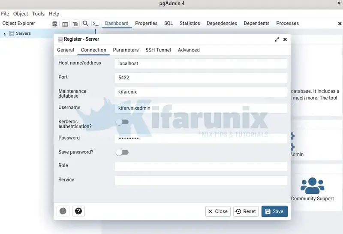Click the Role input field
This screenshot has width=343, height=234.
click(x=201, y=166)
